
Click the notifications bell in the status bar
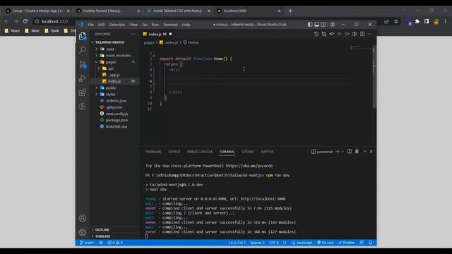(370, 243)
